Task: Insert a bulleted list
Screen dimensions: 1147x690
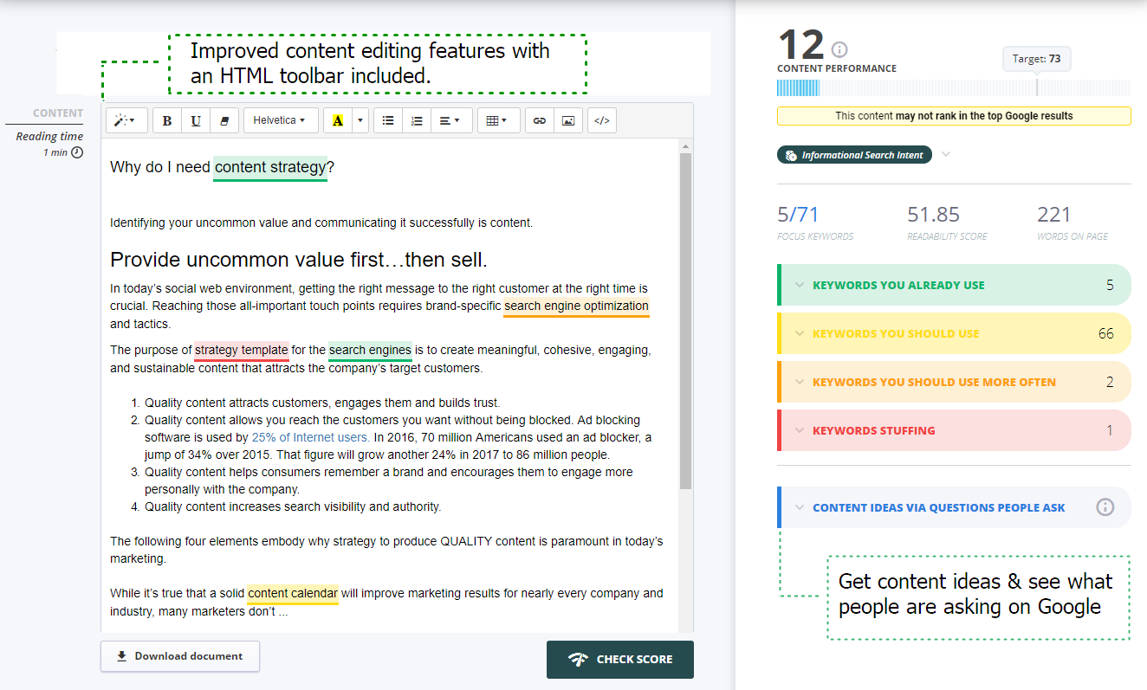Action: (x=387, y=120)
